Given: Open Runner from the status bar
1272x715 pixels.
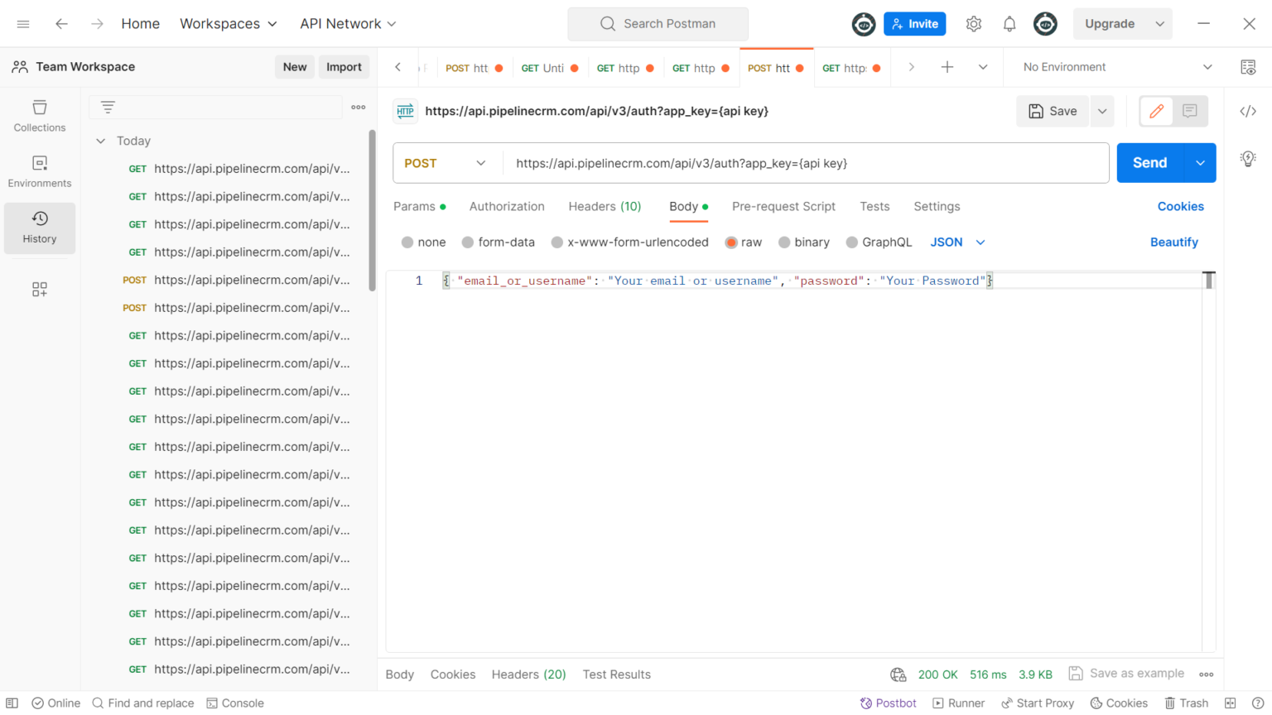Looking at the screenshot, I should click(959, 703).
